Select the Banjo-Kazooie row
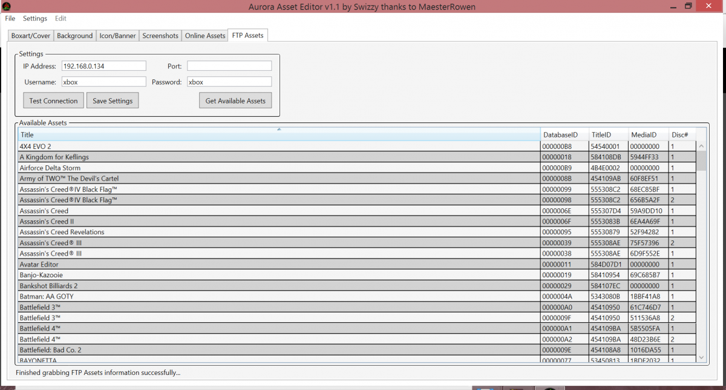Image resolution: width=726 pixels, height=390 pixels. 357,275
